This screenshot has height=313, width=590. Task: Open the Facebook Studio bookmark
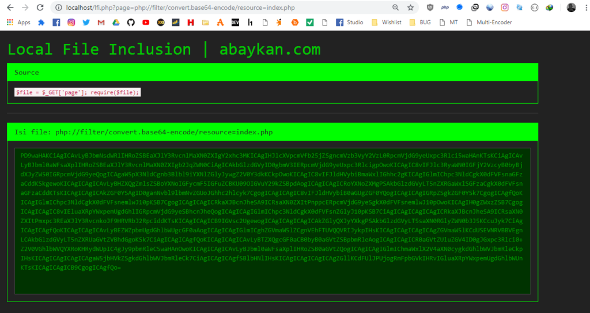point(350,22)
